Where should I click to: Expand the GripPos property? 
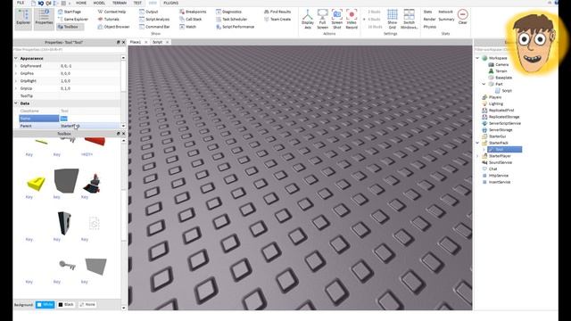click(x=16, y=73)
